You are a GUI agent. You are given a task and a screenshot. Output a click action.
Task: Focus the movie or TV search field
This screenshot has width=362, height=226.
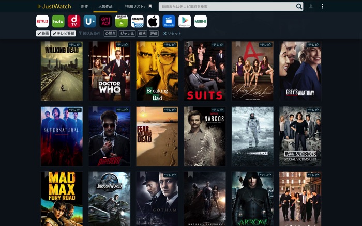(227, 7)
